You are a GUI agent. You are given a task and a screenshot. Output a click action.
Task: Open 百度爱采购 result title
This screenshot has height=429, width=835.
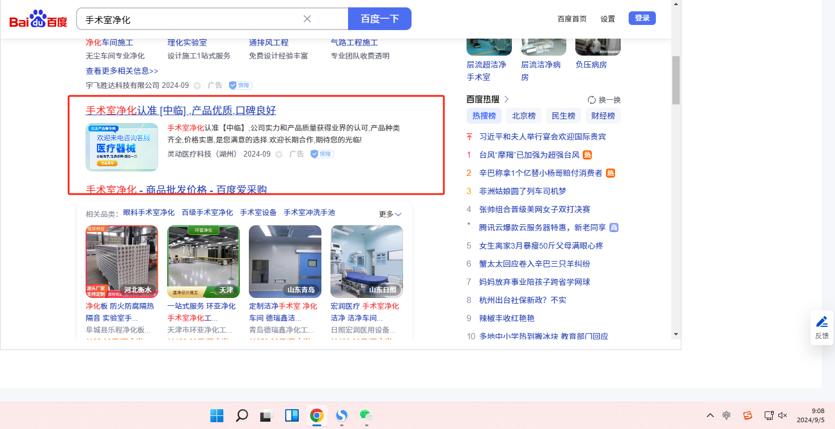pyautogui.click(x=176, y=190)
